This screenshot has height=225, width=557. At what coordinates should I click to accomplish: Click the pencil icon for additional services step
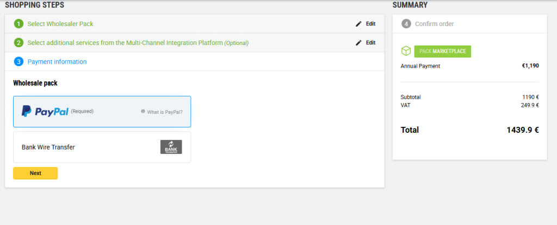[x=358, y=43]
